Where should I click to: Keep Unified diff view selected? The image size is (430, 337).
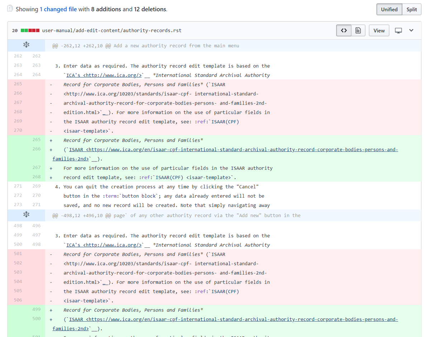point(389,9)
